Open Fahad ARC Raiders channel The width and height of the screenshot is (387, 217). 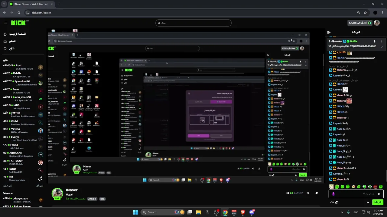coord(23,146)
